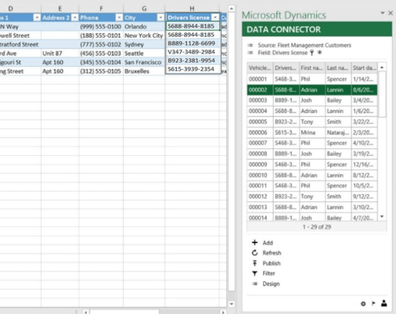Open settings gear in Data Connector footer

(x=363, y=304)
